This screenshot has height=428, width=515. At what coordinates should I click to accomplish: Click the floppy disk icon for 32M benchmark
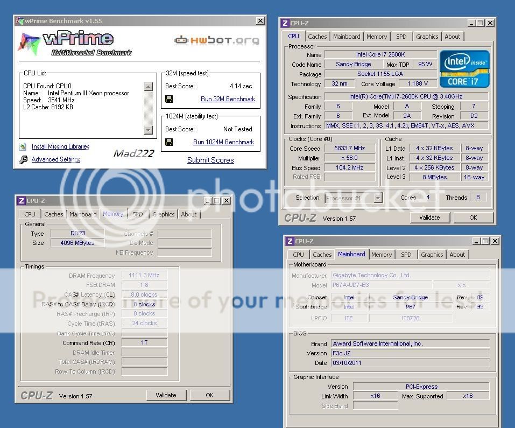click(x=169, y=99)
